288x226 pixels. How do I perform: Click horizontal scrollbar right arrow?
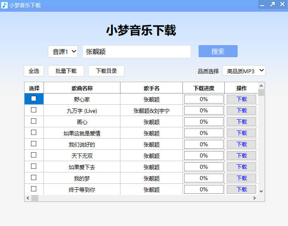tap(254, 198)
